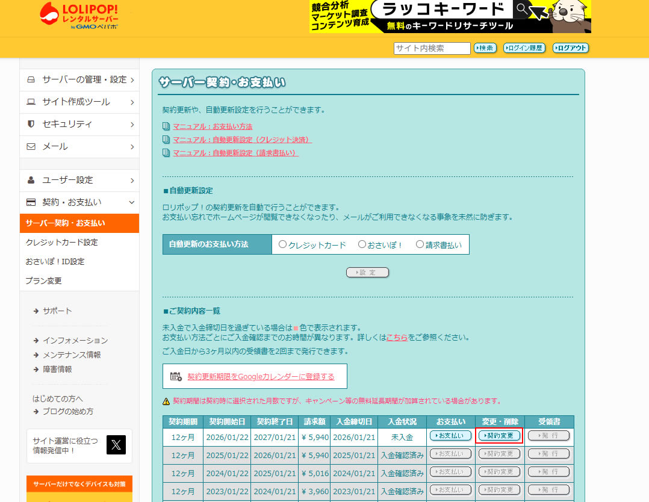Click the highlighted 契約変更 button for 2026/01/22 contract

499,435
